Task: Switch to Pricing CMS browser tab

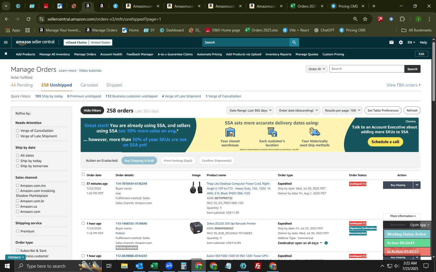Action: pos(348,6)
